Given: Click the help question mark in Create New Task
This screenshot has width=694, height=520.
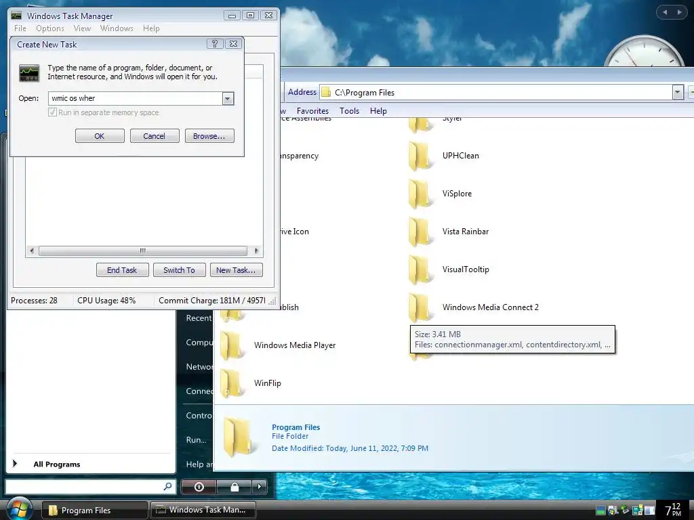Looking at the screenshot, I should [x=215, y=44].
